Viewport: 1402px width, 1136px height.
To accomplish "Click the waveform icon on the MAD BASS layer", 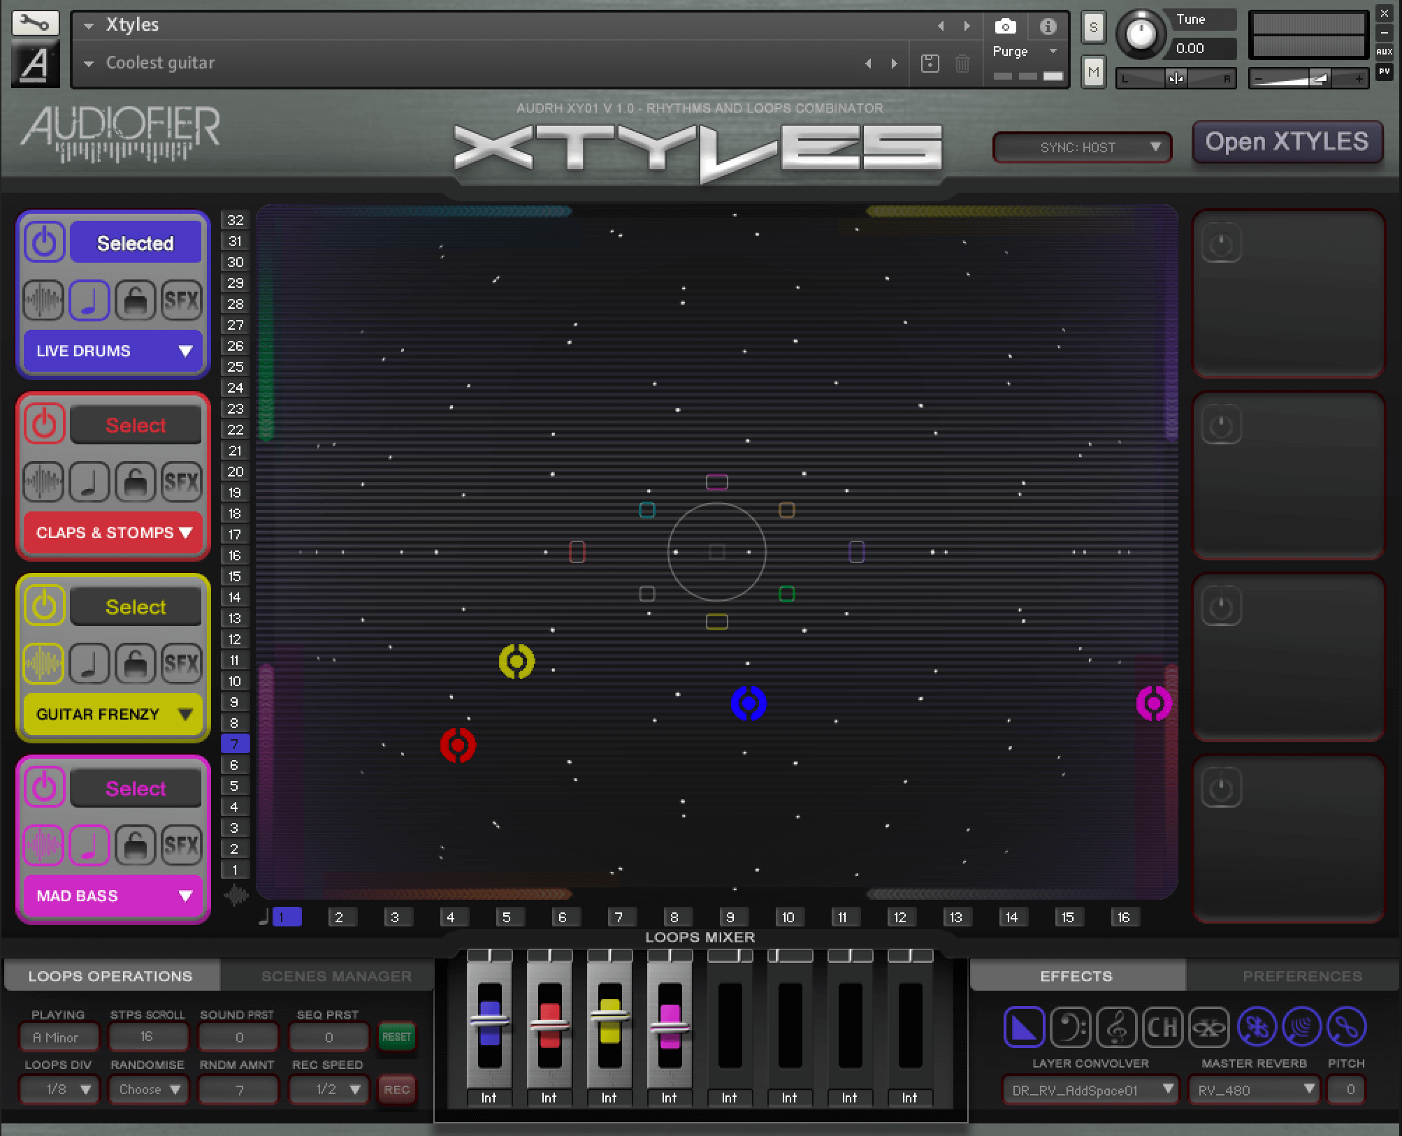I will click(43, 845).
